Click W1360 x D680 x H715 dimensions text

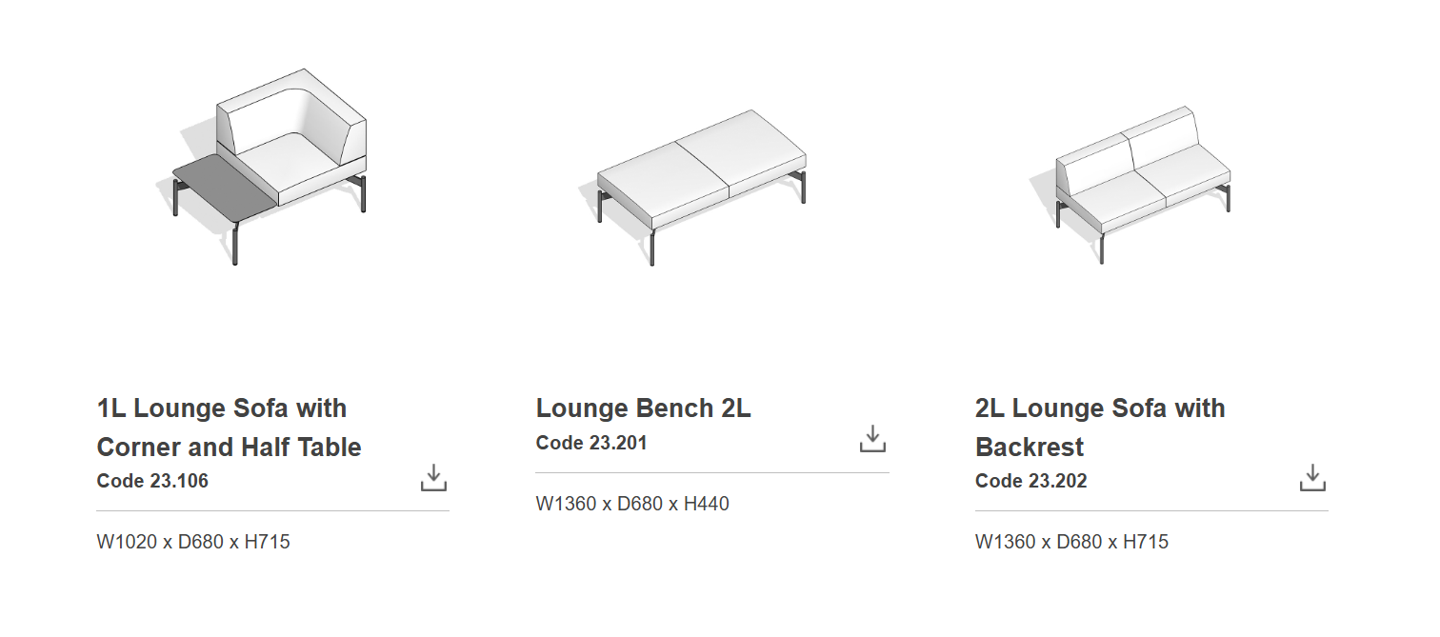tap(1071, 543)
